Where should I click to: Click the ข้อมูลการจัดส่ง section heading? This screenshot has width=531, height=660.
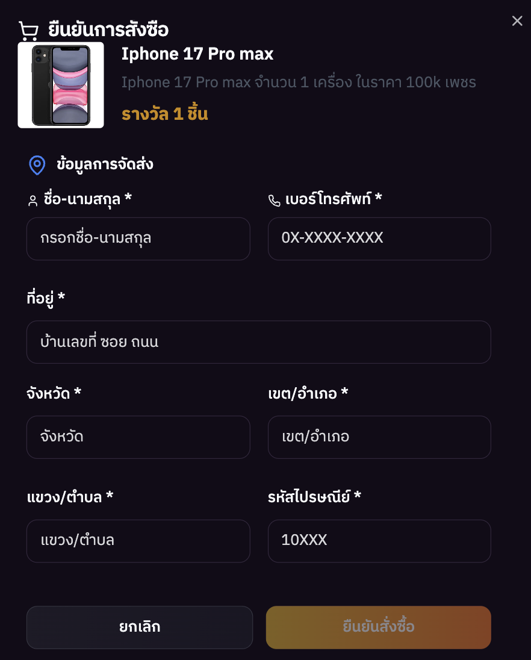click(x=105, y=164)
